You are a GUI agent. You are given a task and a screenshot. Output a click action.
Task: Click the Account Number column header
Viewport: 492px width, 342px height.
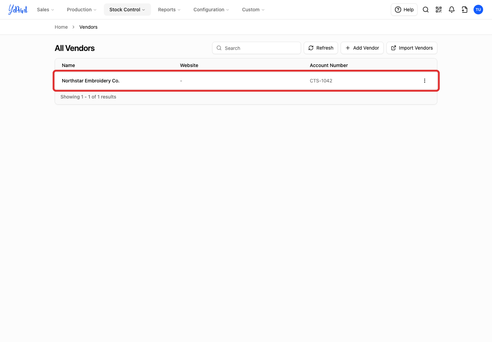click(x=329, y=65)
